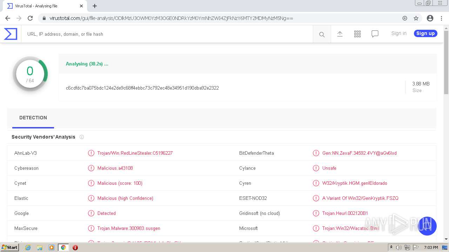Image resolution: width=449 pixels, height=252 pixels.
Task: Click the ESET-NOD32 vendor name
Action: tap(253, 198)
